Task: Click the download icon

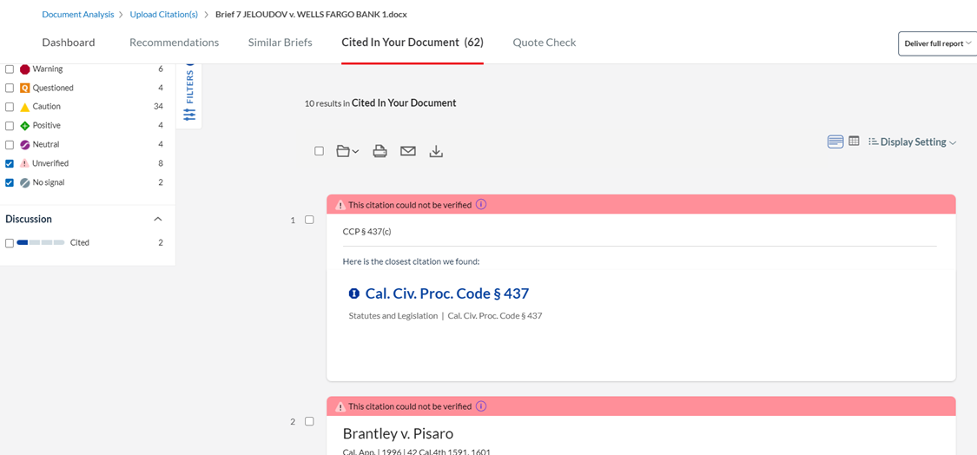Action: coord(436,151)
